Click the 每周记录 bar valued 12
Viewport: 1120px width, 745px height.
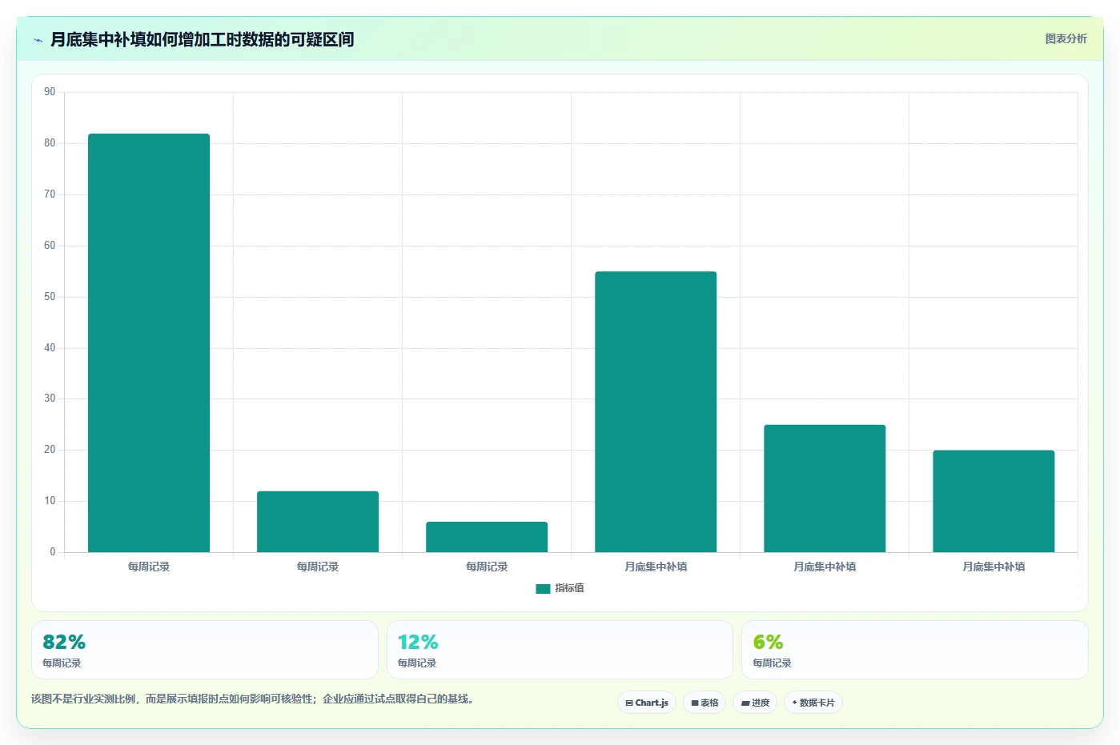point(318,522)
